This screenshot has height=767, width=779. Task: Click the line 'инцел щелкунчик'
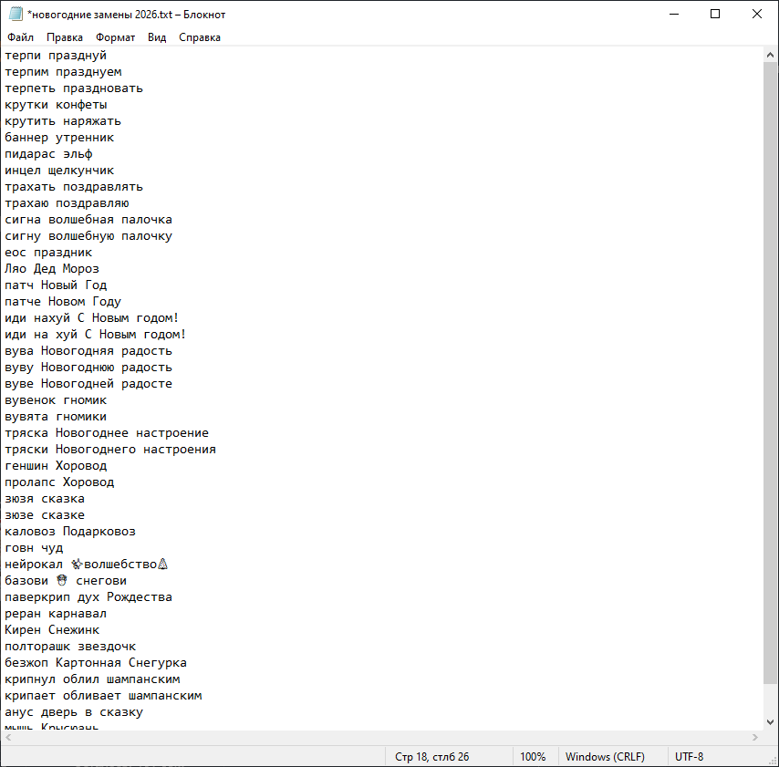(59, 171)
